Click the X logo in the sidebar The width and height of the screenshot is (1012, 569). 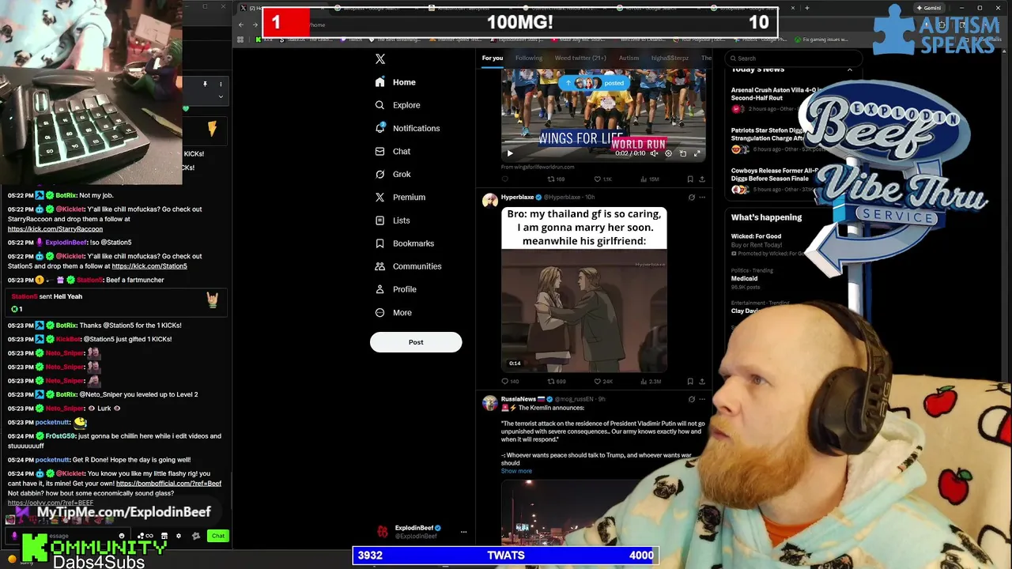click(x=380, y=59)
